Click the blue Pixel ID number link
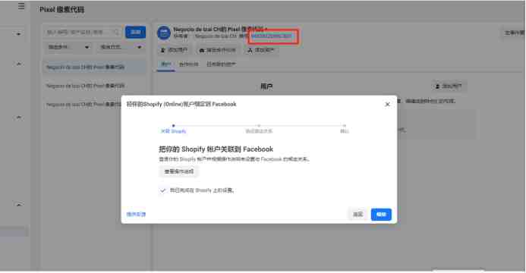Viewport: 526px width, 273px height. [x=272, y=36]
